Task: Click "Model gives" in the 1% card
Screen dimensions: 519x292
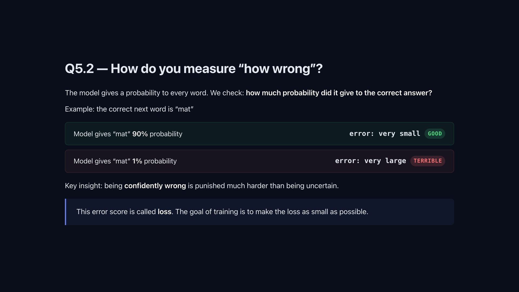Action: coord(92,161)
